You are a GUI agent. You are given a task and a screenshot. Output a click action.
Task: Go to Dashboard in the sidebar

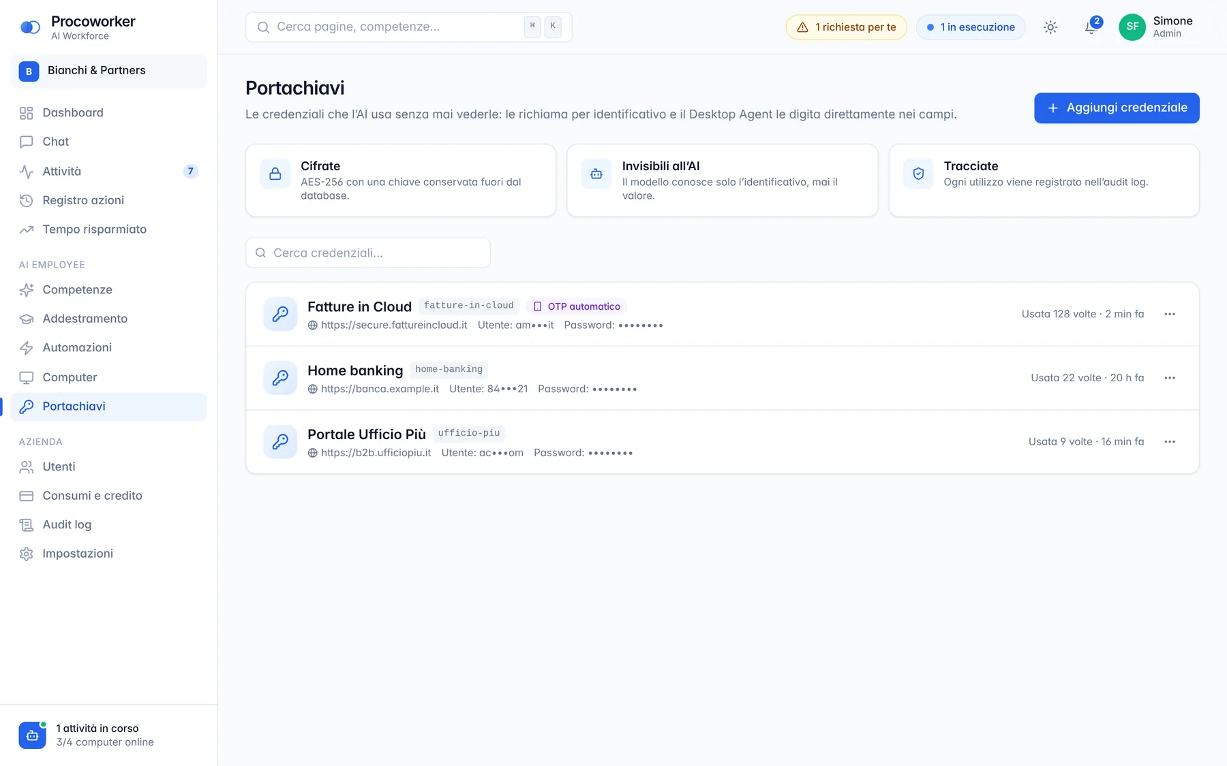[109, 113]
